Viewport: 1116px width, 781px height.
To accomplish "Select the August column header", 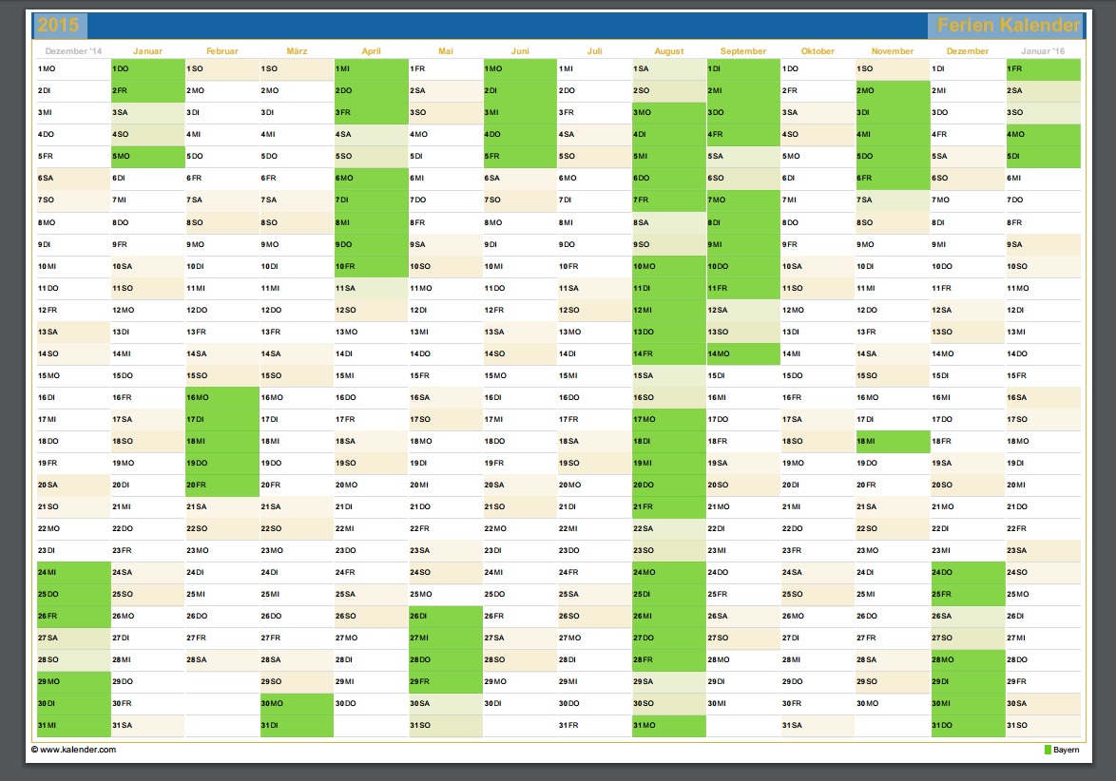I will tap(669, 51).
